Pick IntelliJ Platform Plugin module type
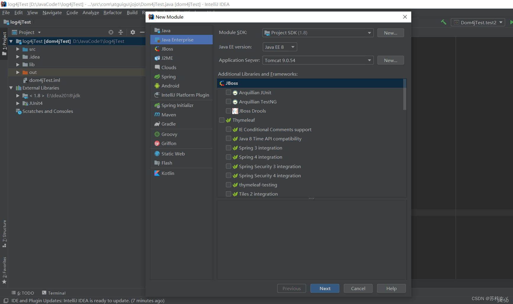 (181, 95)
